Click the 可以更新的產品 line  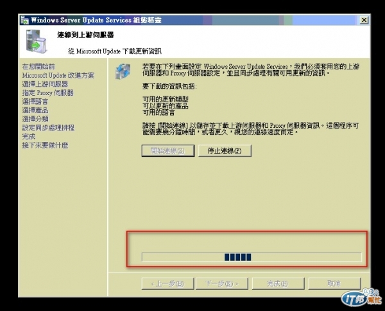click(166, 106)
